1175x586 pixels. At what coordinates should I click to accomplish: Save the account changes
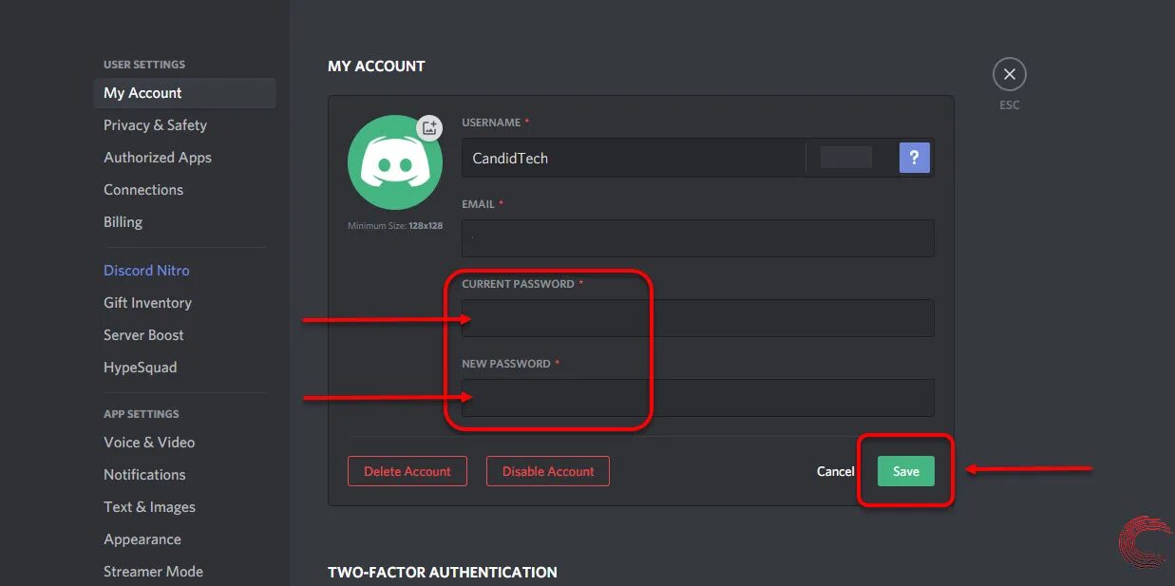tap(906, 471)
